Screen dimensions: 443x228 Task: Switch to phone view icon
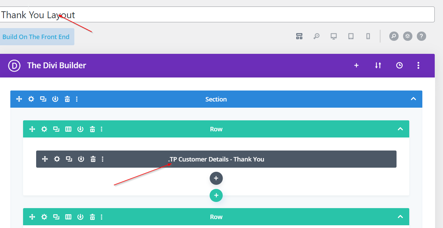pyautogui.click(x=368, y=36)
